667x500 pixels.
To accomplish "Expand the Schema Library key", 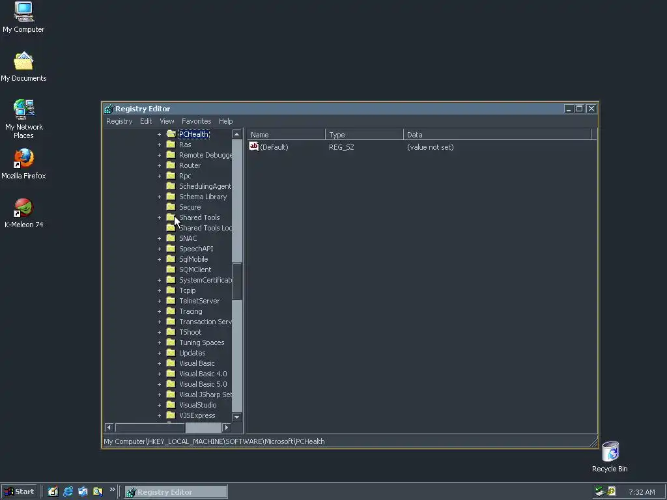I will click(159, 197).
